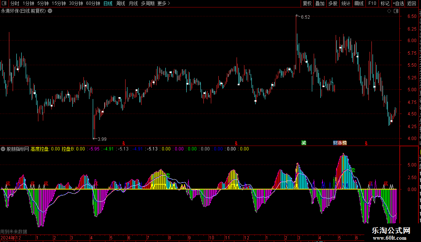Click the panel layout icon at top-left
The image size is (421, 242).
(4, 3)
